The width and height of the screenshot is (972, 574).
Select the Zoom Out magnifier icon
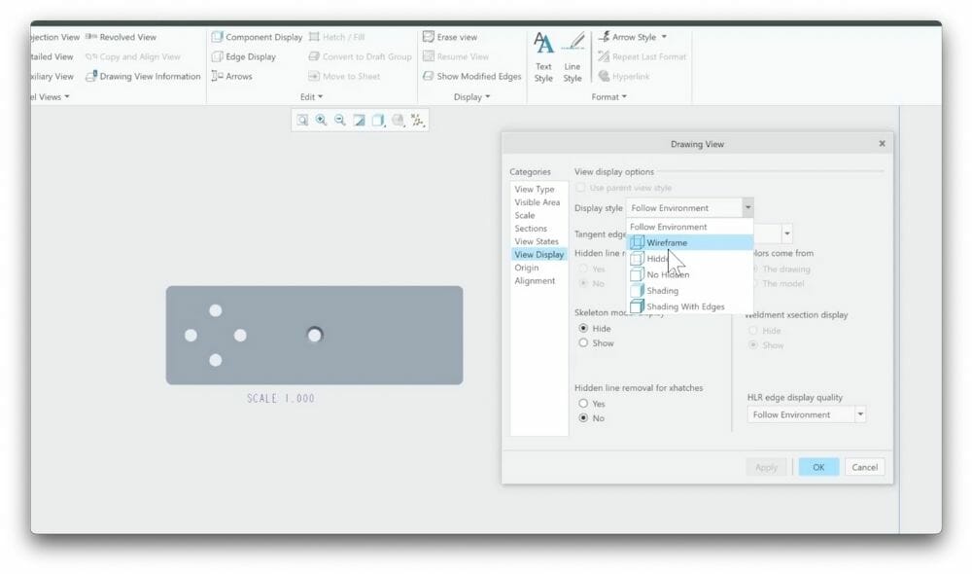[x=340, y=120]
